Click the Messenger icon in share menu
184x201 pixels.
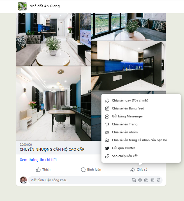107,116
